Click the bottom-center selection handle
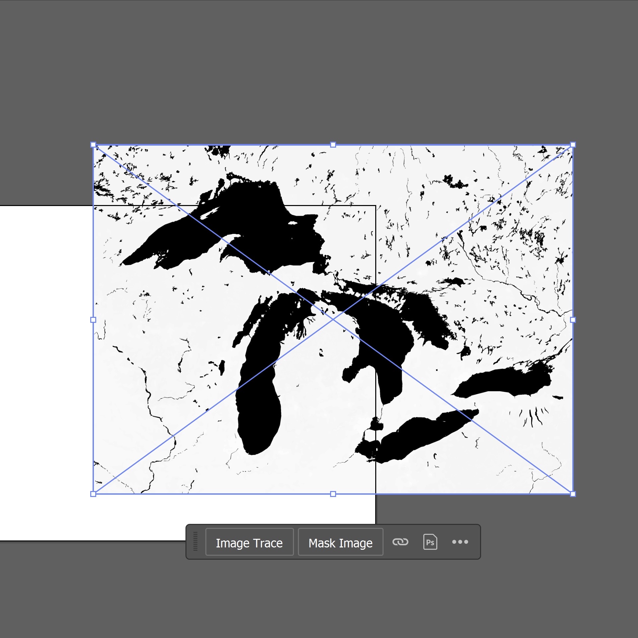638x638 pixels. (332, 494)
